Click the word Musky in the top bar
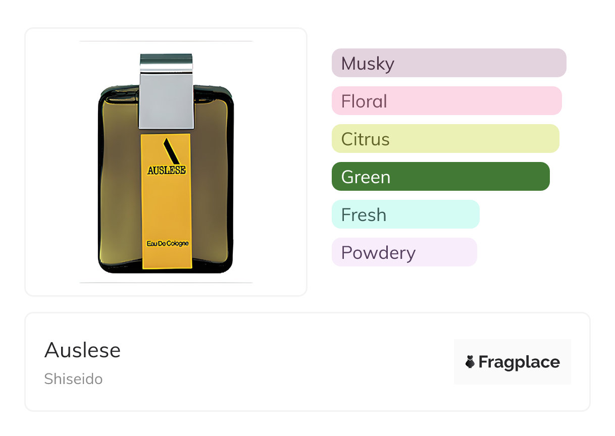 [368, 64]
